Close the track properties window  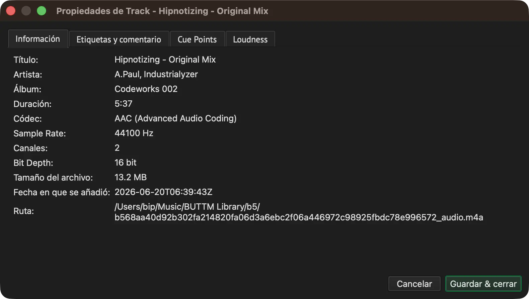click(11, 11)
